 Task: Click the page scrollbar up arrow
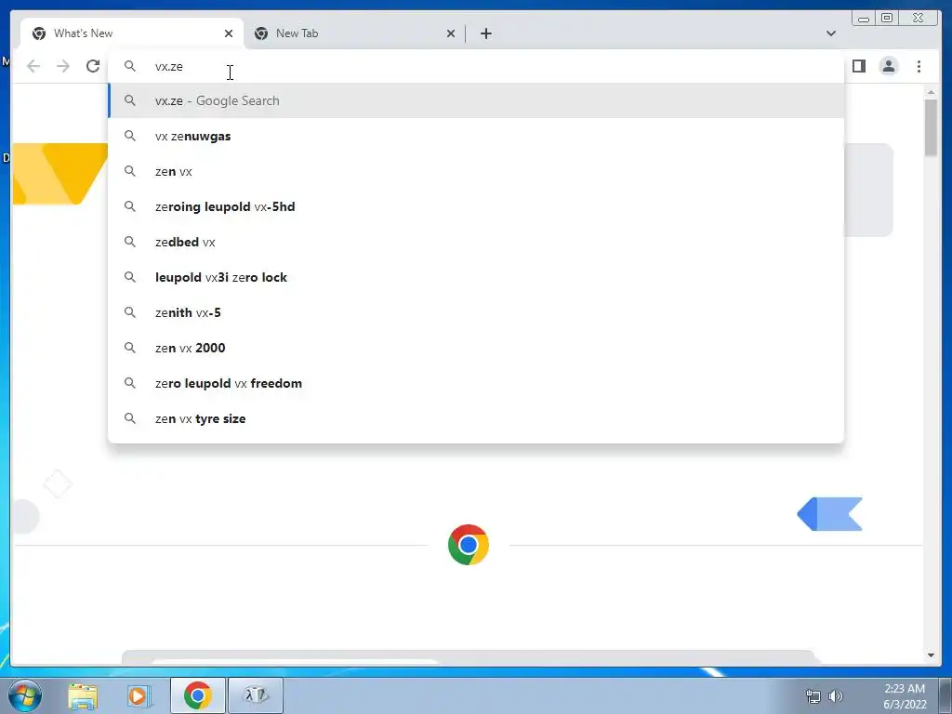tap(931, 92)
